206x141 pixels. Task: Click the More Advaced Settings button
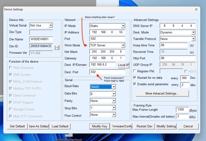pos(162,93)
